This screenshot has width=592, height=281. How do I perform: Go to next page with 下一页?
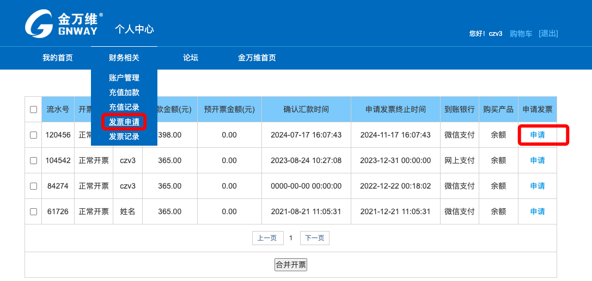click(x=314, y=238)
